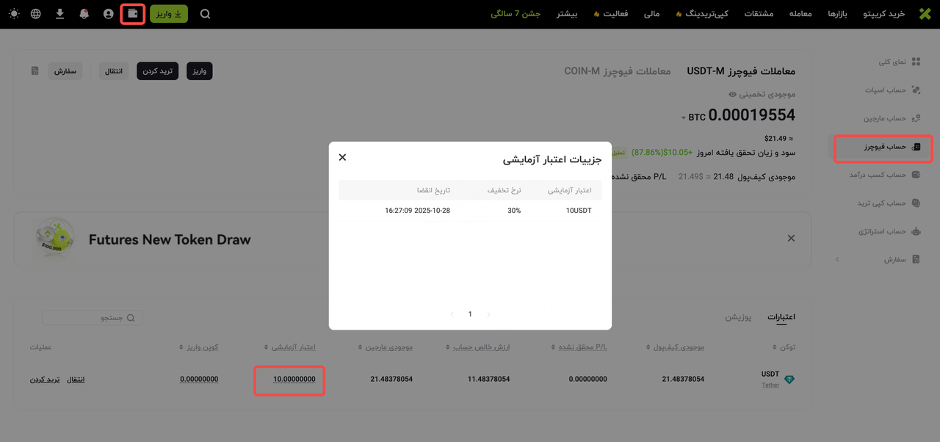Click the جستجو search input field

[x=93, y=318]
